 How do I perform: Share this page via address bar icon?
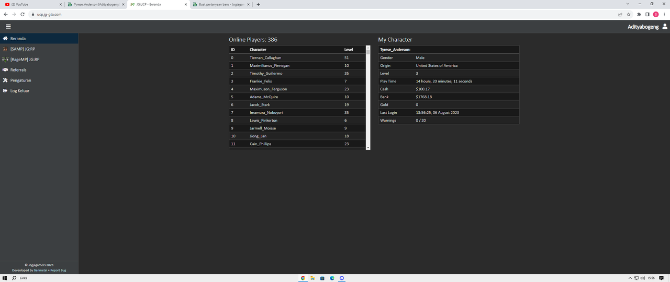click(x=620, y=14)
